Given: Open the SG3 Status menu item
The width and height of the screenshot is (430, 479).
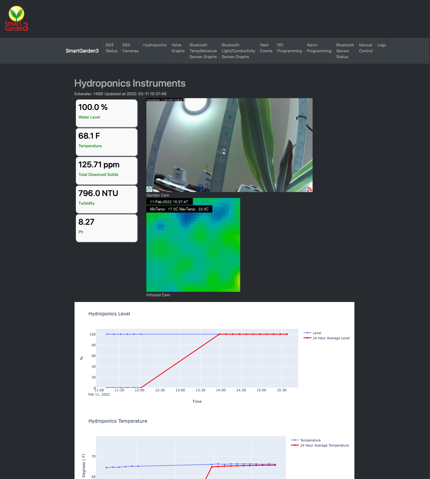Looking at the screenshot, I should click(111, 48).
